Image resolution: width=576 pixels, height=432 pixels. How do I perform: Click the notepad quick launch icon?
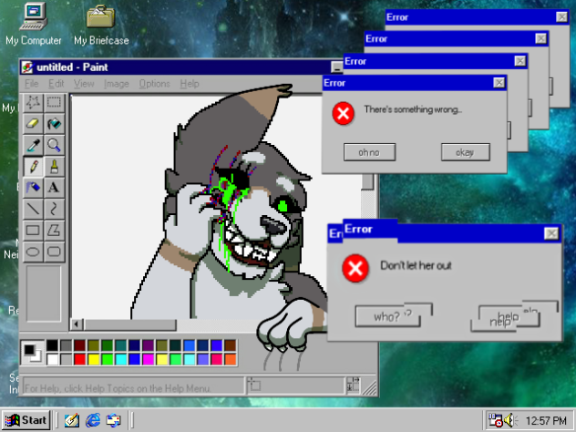tap(72, 420)
